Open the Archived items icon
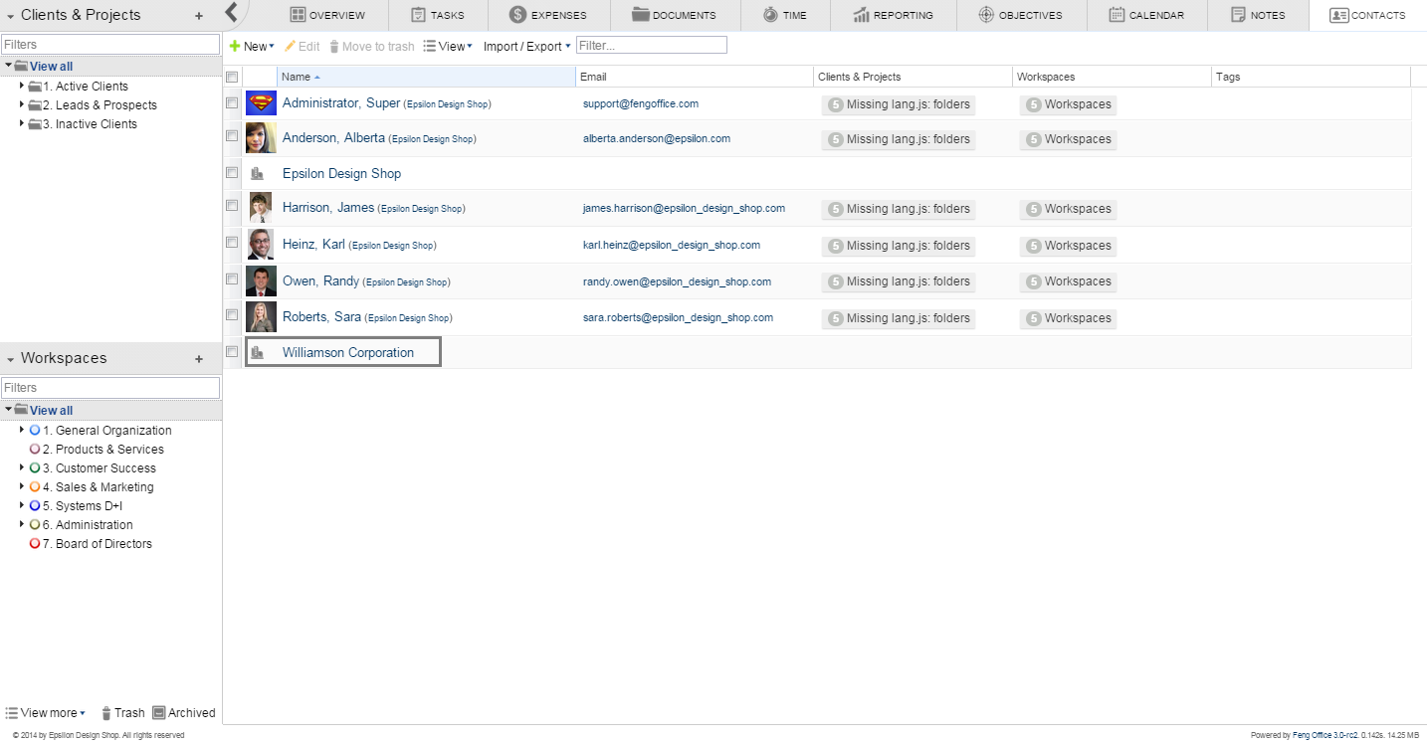Viewport: 1427px width, 744px height. [x=158, y=713]
